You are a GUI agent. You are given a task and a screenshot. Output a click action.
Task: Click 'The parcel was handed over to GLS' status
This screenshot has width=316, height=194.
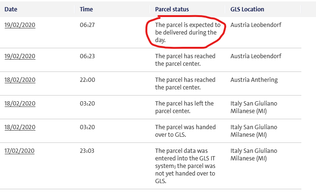(x=185, y=131)
